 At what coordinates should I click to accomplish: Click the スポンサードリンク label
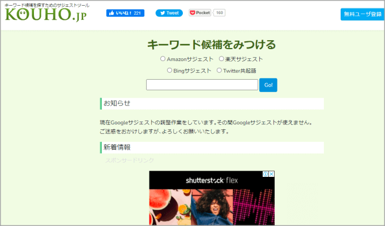click(x=130, y=160)
